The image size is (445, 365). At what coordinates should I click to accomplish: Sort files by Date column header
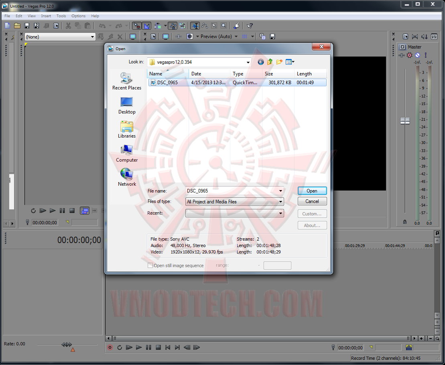coord(209,74)
